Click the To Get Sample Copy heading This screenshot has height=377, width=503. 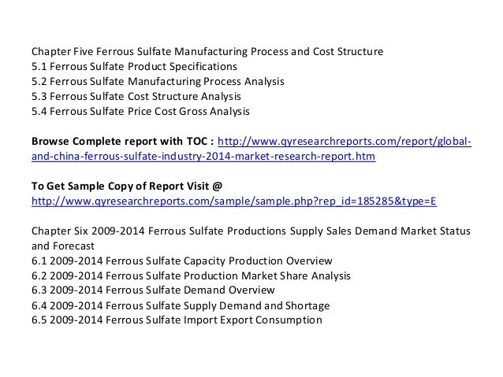pos(127,187)
